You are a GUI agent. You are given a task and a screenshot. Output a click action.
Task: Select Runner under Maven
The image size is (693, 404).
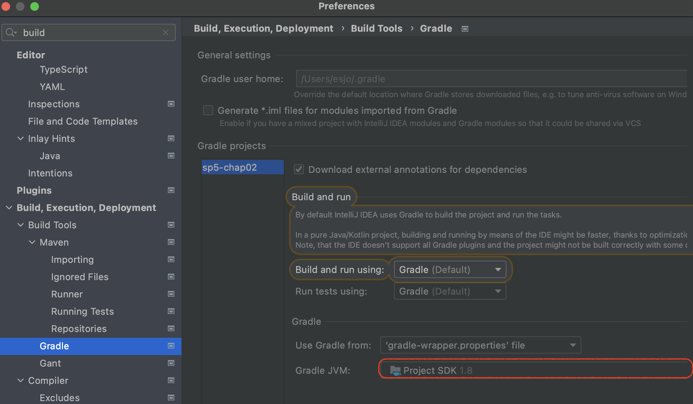[x=67, y=294]
